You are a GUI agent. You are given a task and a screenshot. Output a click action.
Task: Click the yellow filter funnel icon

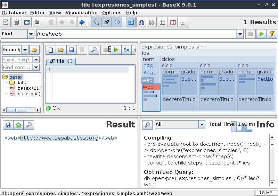[272, 34]
